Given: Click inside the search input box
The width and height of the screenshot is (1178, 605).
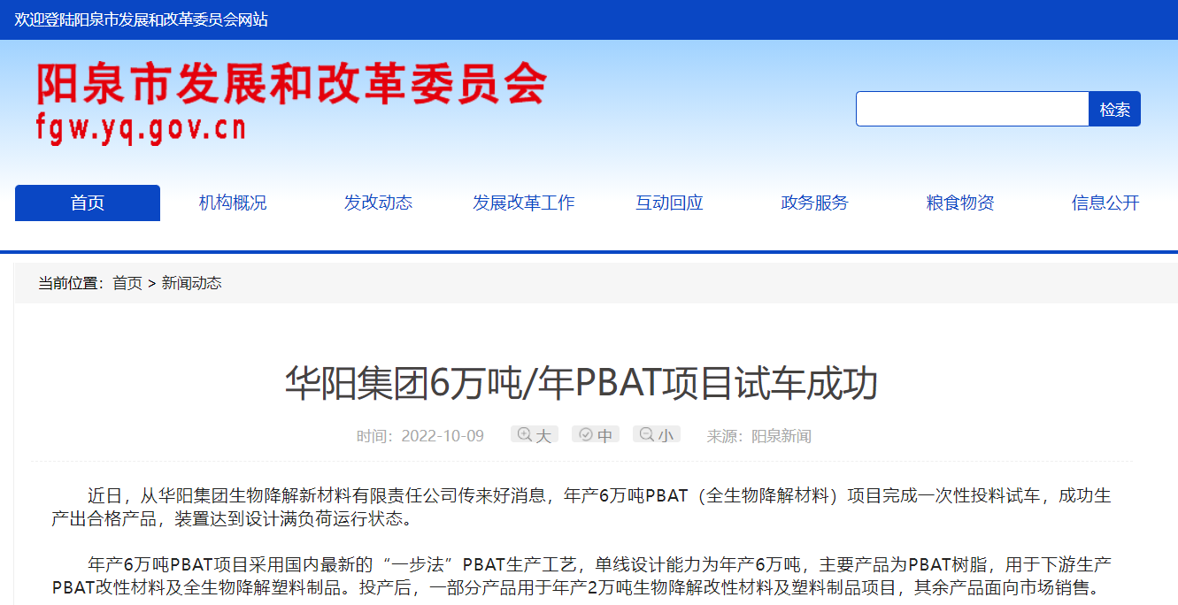Looking at the screenshot, I should [x=970, y=108].
